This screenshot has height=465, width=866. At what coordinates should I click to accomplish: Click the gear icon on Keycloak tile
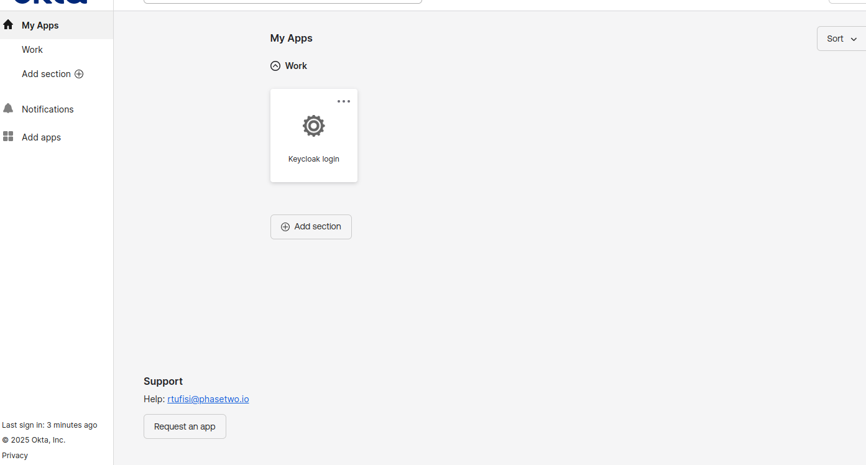[x=313, y=126]
